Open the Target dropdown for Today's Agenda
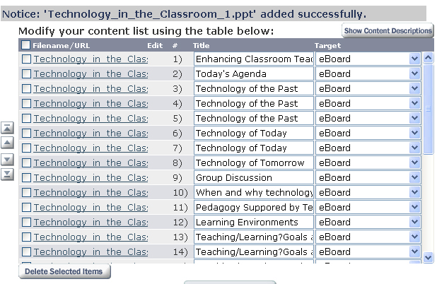The image size is (437, 284). click(x=414, y=74)
